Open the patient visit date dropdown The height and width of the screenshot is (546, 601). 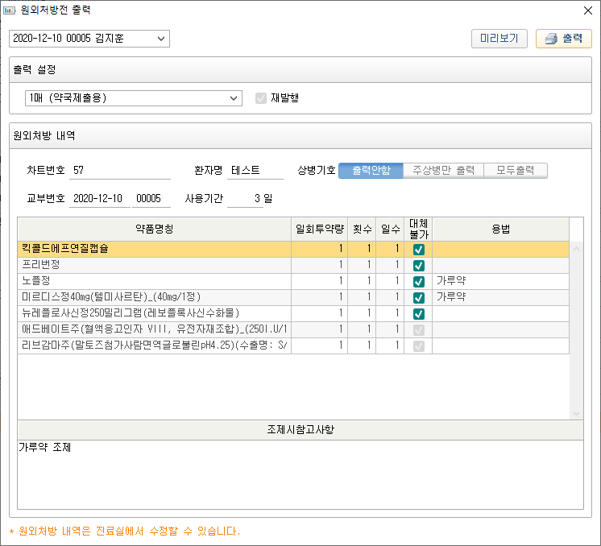(162, 39)
